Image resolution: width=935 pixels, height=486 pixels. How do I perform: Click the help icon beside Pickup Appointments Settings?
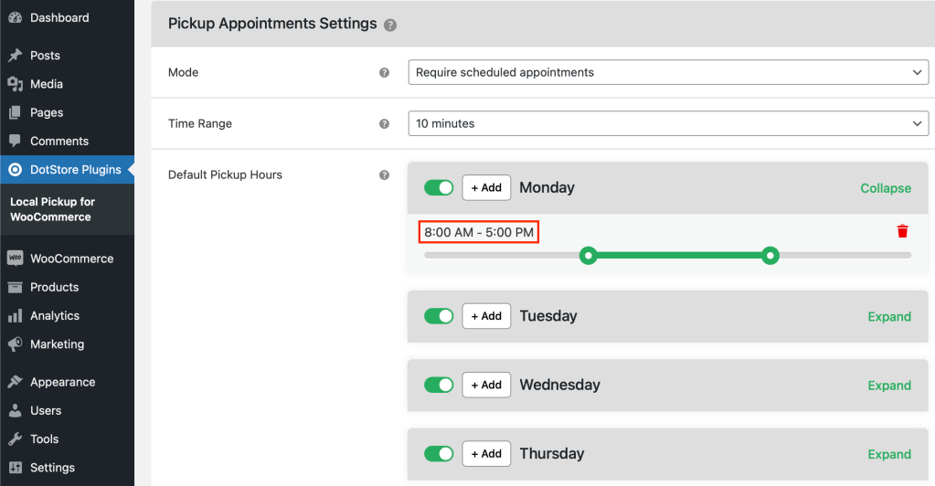click(x=390, y=25)
